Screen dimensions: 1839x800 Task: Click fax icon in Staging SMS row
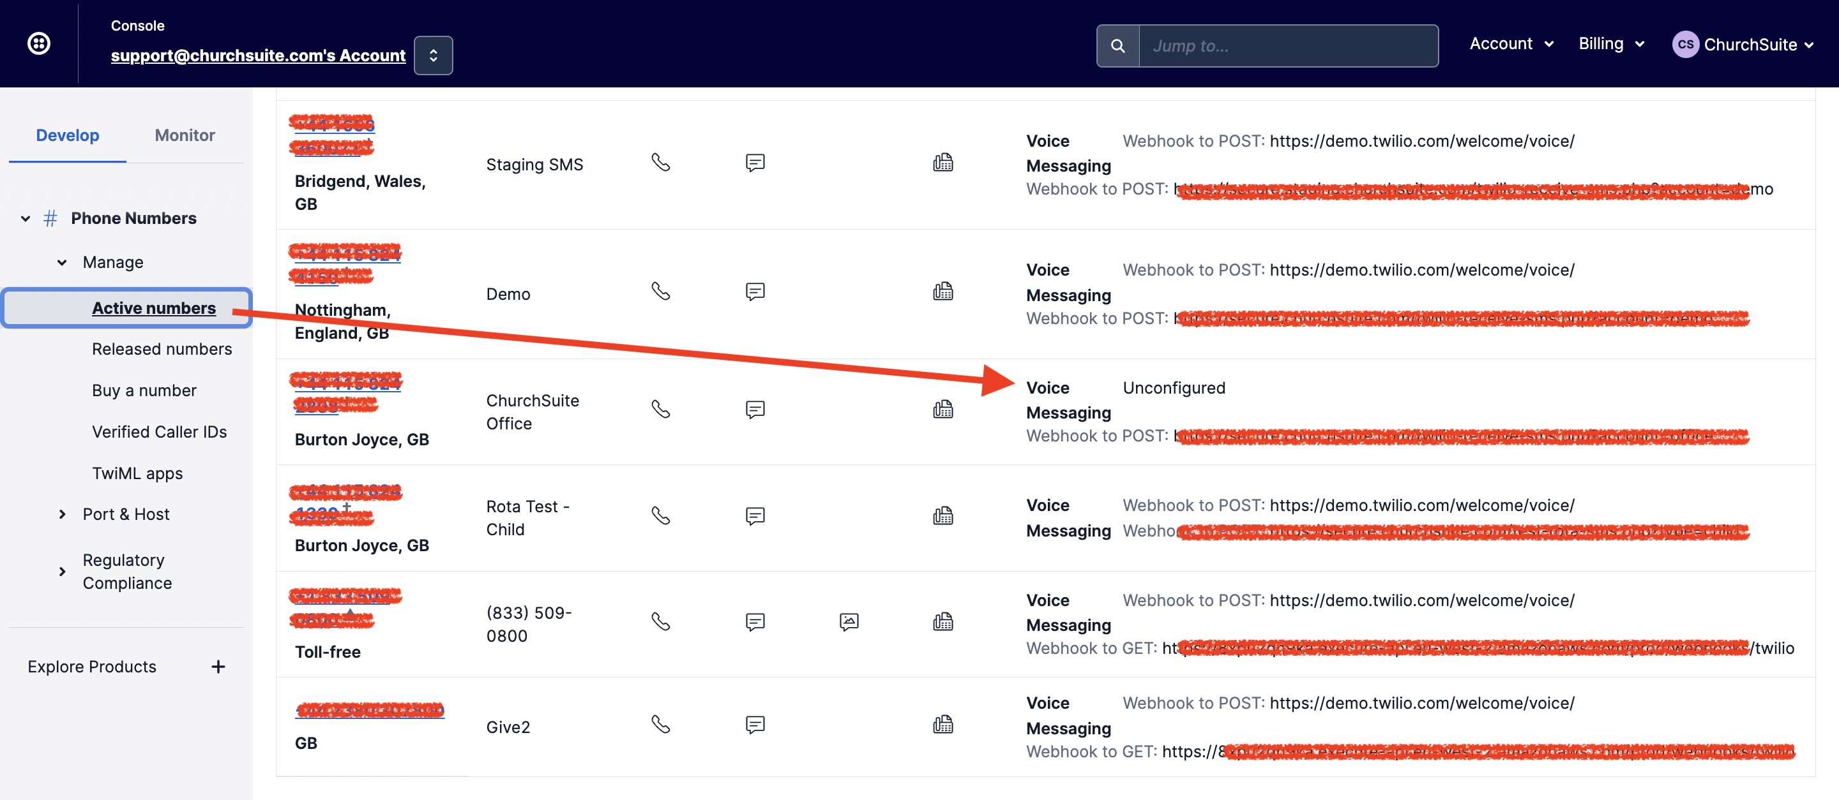(942, 163)
